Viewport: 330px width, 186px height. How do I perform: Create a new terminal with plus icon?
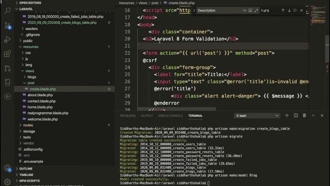coord(287,116)
